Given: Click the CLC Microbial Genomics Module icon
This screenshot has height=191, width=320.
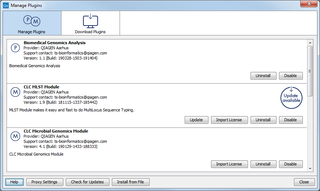Looking at the screenshot, I should (15, 136).
